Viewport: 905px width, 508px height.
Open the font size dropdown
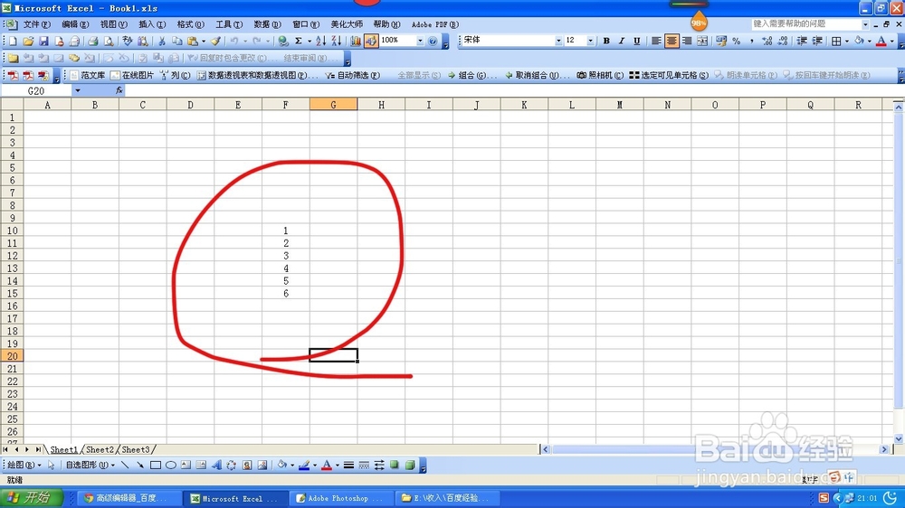590,41
